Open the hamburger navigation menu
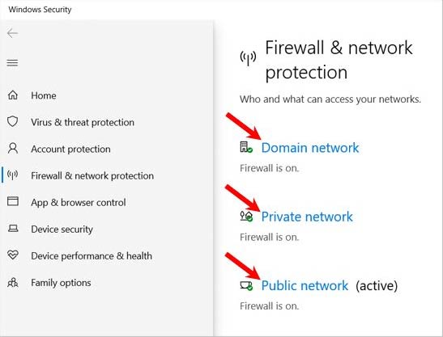 pos(12,62)
